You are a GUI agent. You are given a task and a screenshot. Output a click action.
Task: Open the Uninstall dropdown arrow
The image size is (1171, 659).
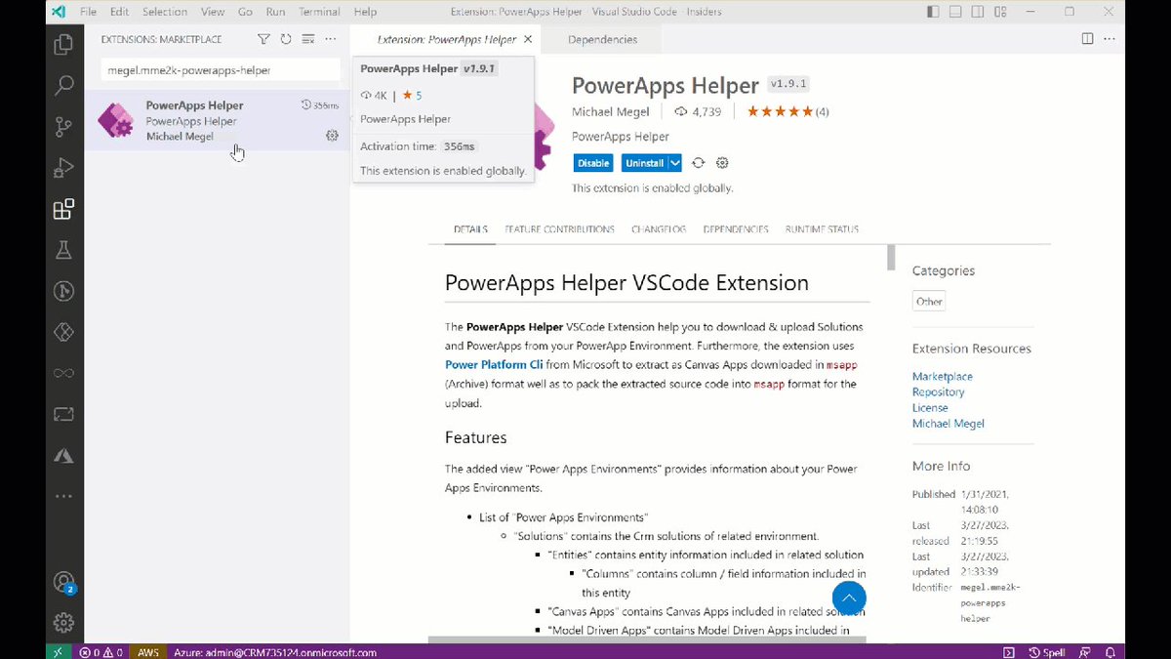click(x=675, y=163)
